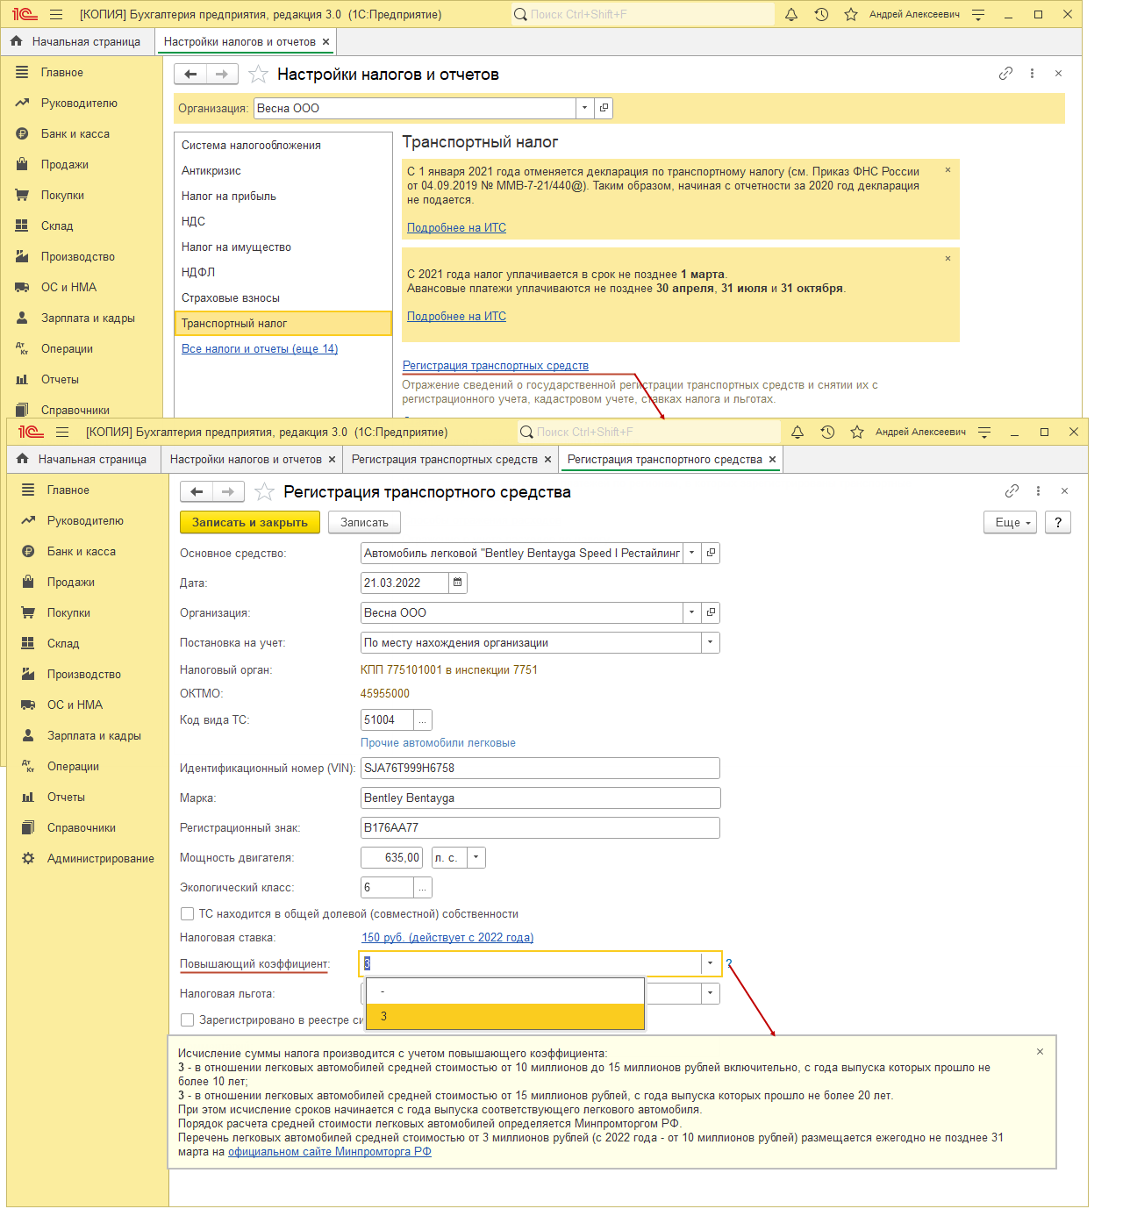Add the Регистрация транспортного средства form to favorites

tap(264, 492)
